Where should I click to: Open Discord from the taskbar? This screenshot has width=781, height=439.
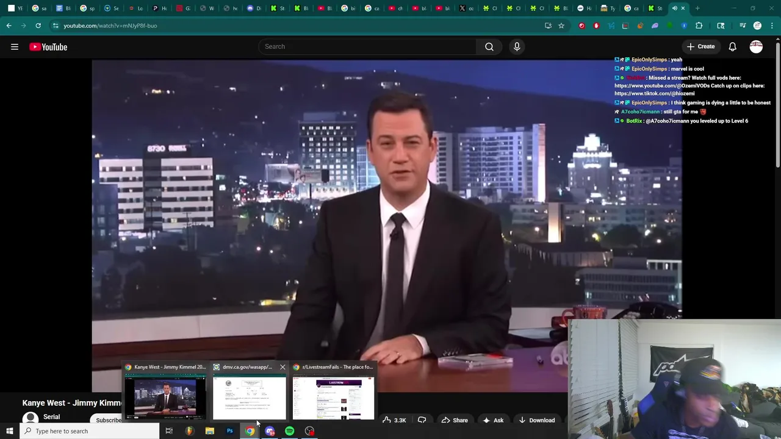(x=270, y=431)
